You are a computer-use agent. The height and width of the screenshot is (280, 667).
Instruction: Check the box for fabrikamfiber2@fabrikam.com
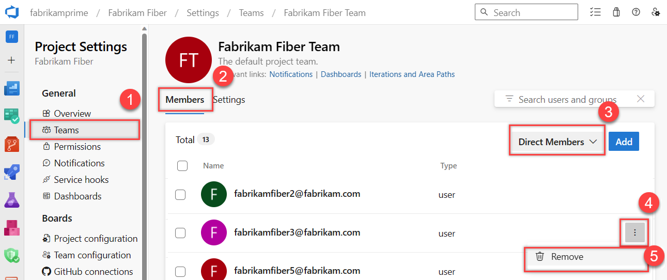click(180, 195)
